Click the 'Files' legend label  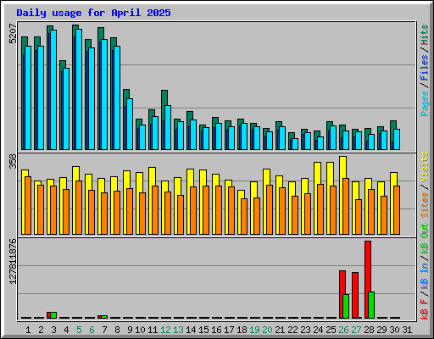[425, 68]
